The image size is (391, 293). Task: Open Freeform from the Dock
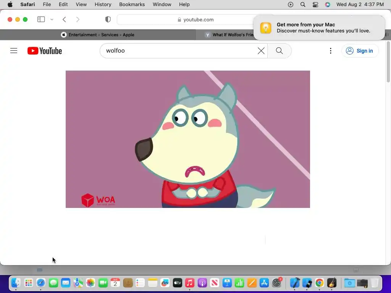point(165,283)
